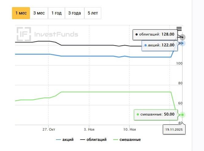Switch to the 1 год period
The height and width of the screenshot is (151, 204).
57,13
